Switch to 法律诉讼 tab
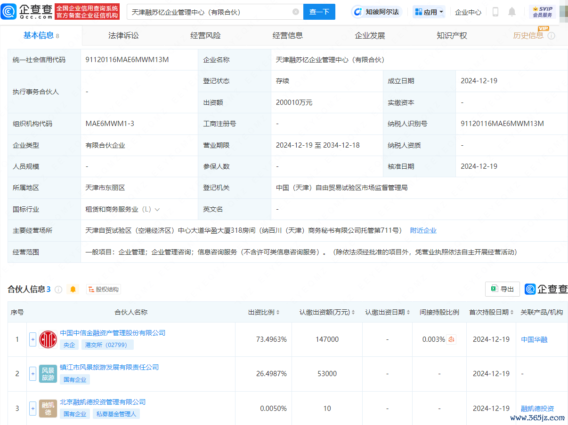The image size is (568, 425). tap(123, 35)
